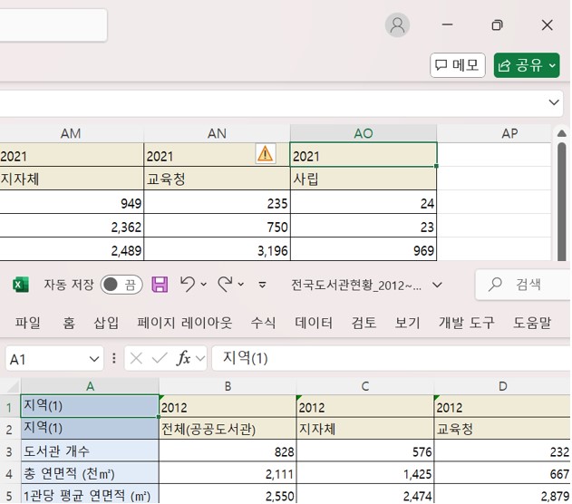Click the enter checkmark icon in formula bar

coord(159,359)
